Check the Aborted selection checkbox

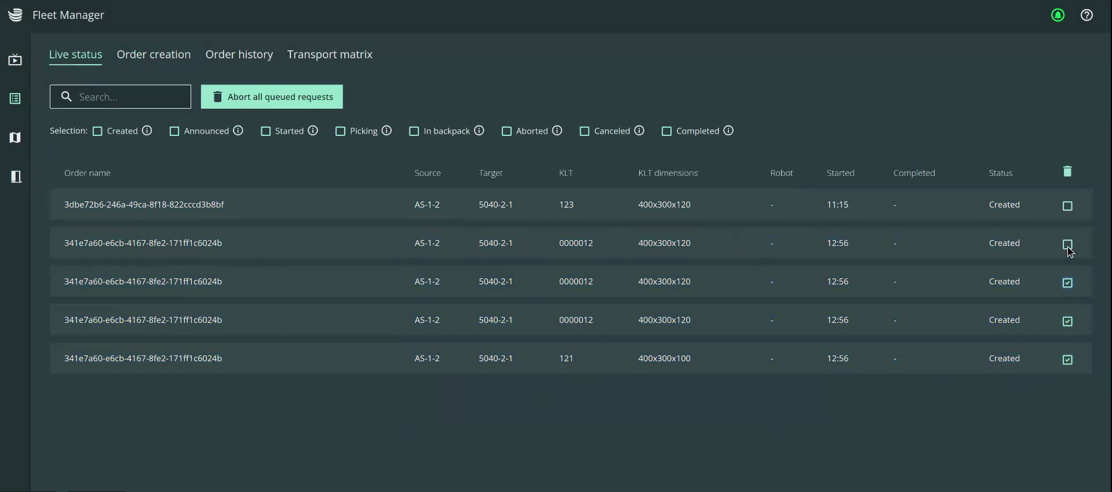(x=507, y=131)
